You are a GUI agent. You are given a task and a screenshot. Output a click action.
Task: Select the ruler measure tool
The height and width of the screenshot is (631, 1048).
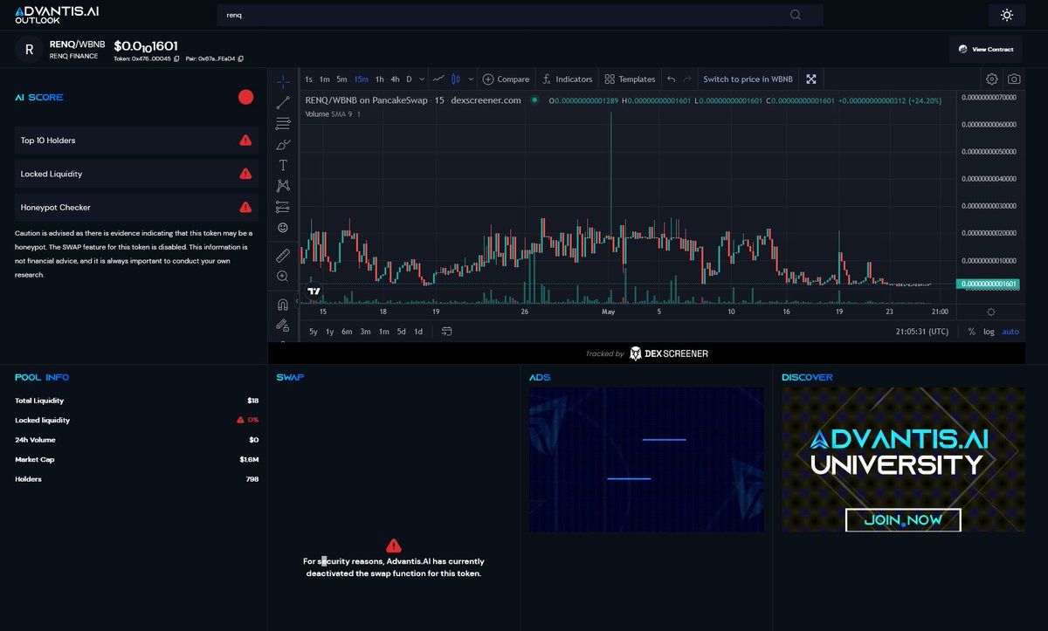tap(282, 255)
